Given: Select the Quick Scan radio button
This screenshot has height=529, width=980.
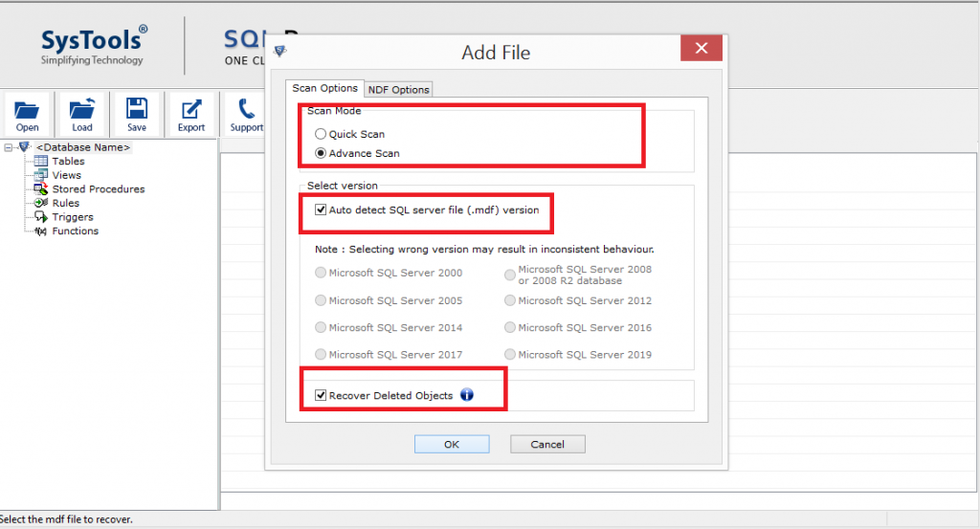Looking at the screenshot, I should coord(321,134).
